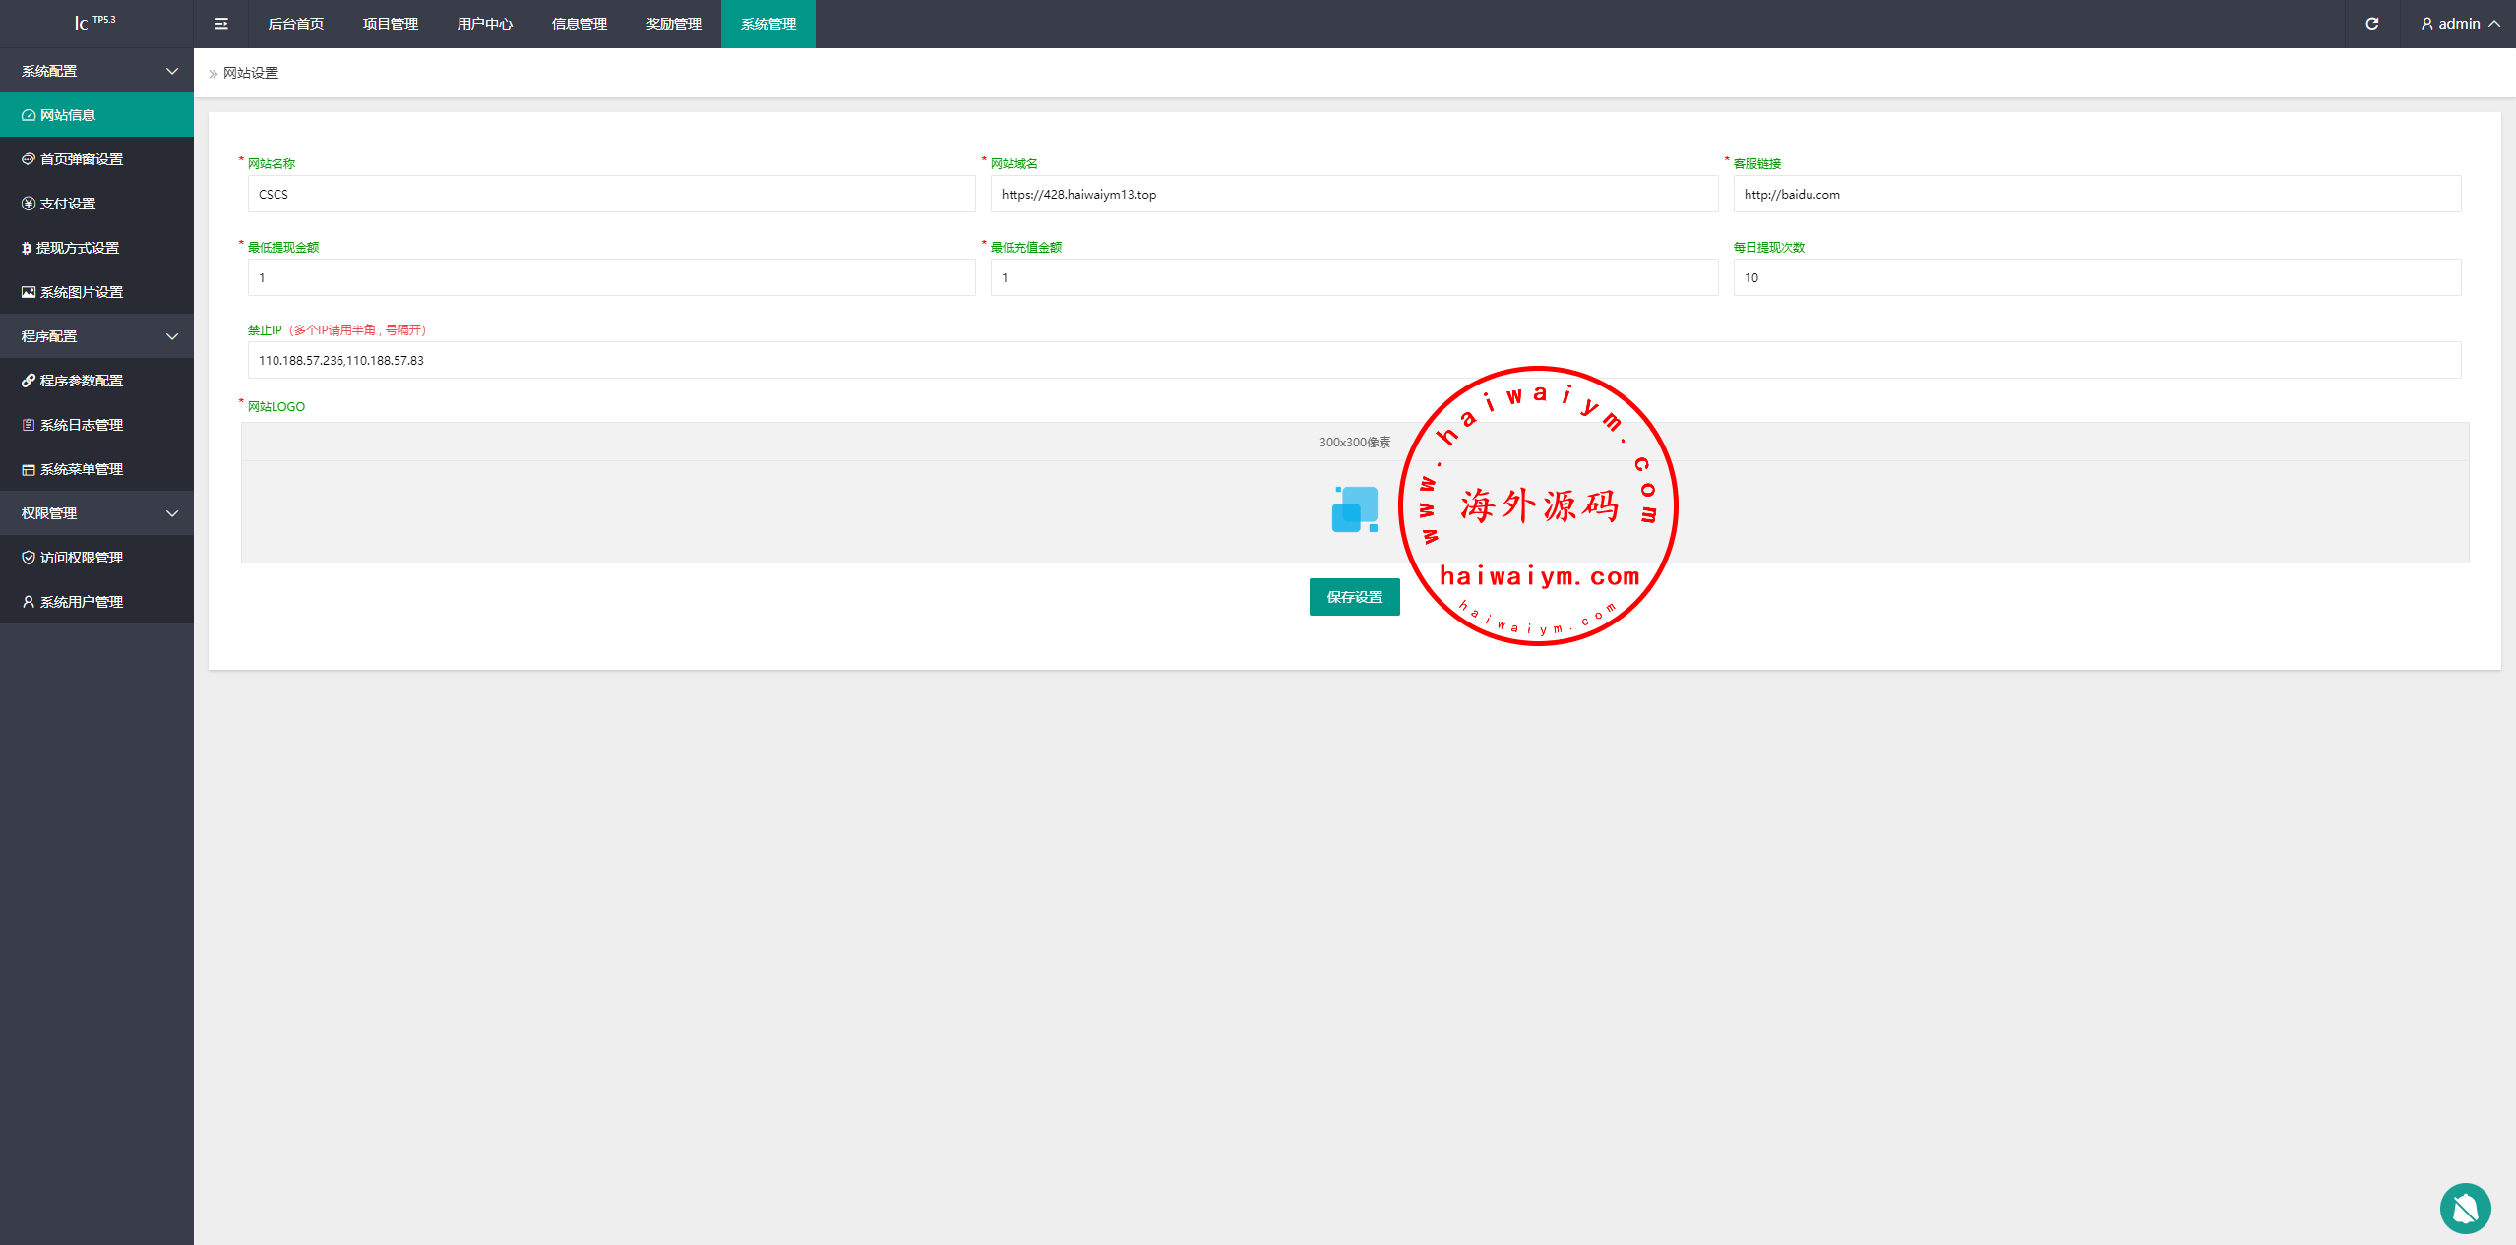This screenshot has width=2516, height=1245.
Task: Click the sidebar collapse hamburger icon
Action: coord(221,24)
